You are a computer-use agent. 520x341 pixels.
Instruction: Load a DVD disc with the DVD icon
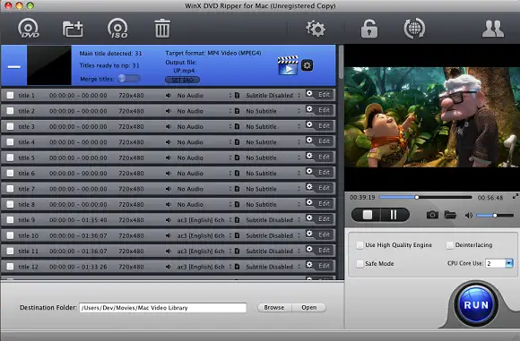[x=28, y=28]
